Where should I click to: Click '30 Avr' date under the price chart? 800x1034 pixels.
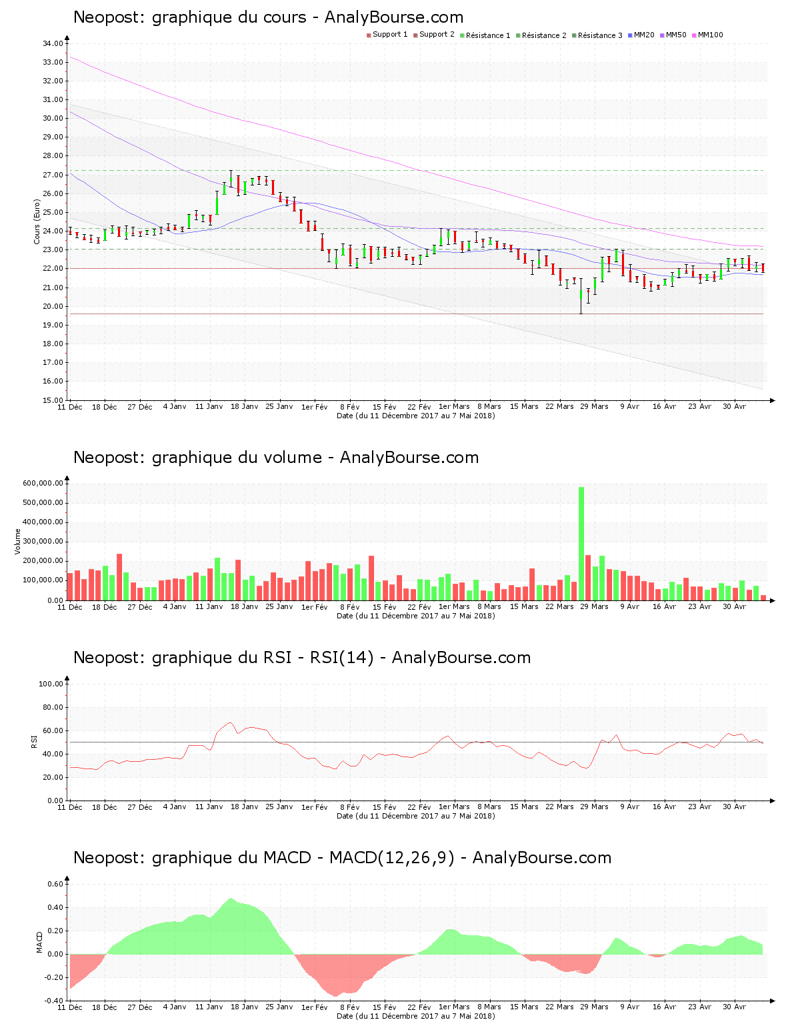point(735,406)
